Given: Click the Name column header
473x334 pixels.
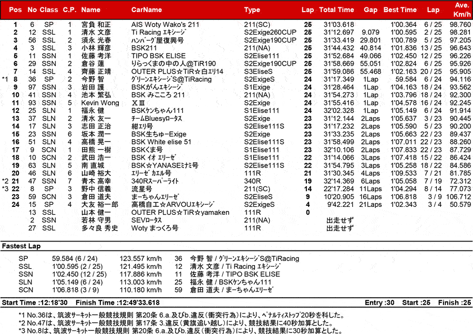Looking at the screenshot, I should (90, 9).
